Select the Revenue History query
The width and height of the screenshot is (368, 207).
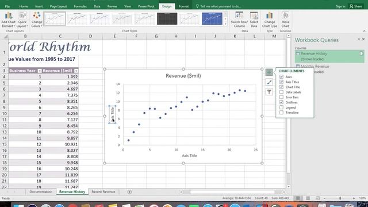329,56
